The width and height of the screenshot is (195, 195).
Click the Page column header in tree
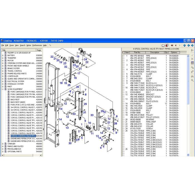pos(39,50)
